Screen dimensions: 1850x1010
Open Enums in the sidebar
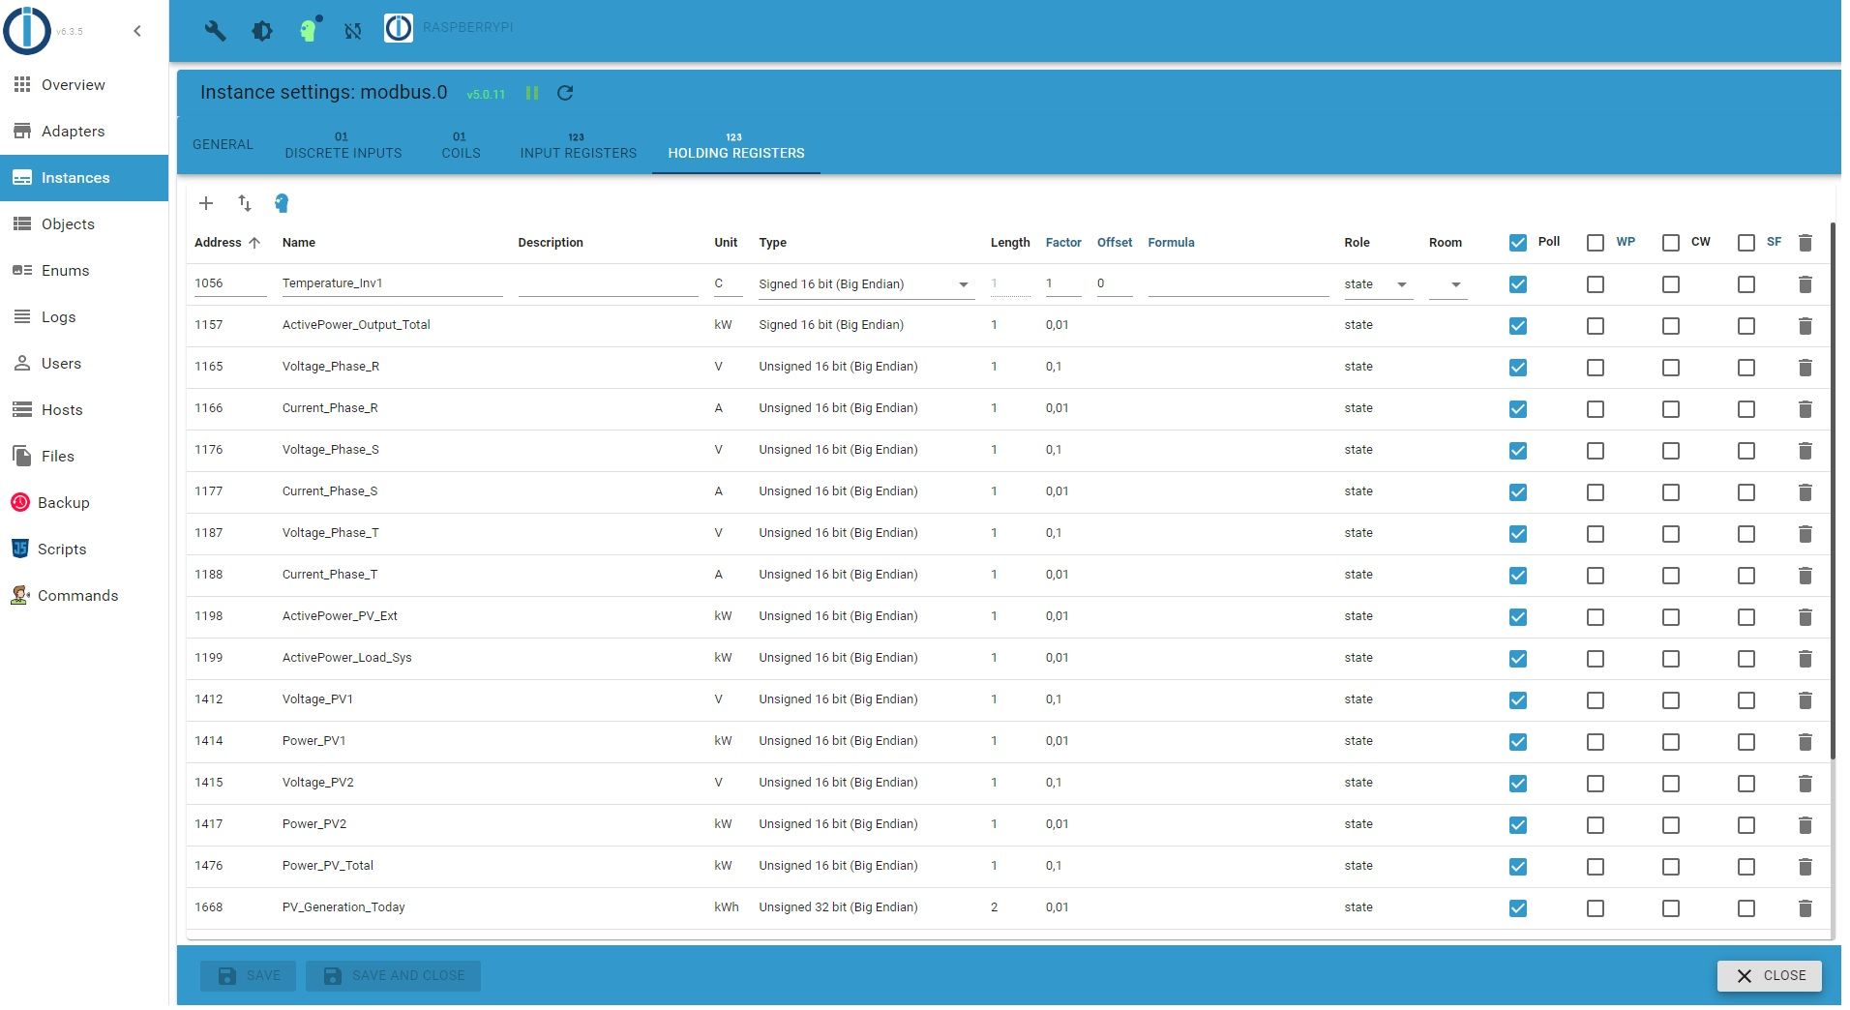[84, 271]
